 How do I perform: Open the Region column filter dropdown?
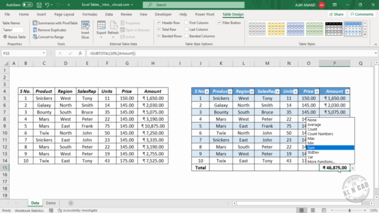pos(252,92)
